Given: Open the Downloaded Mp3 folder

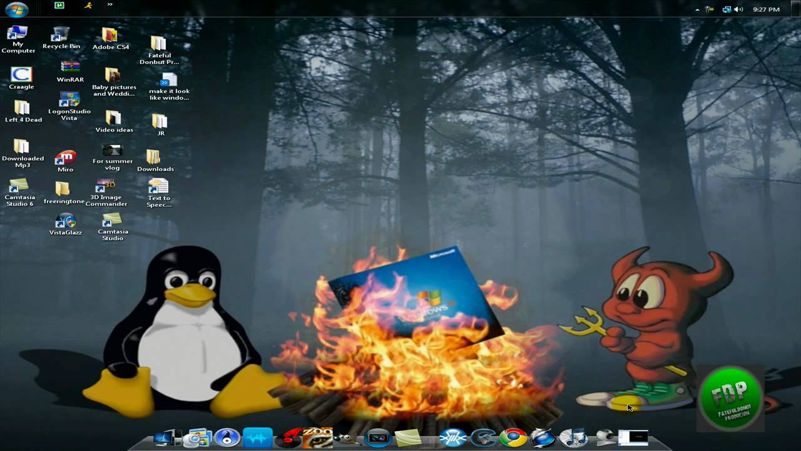Looking at the screenshot, I should click(23, 153).
